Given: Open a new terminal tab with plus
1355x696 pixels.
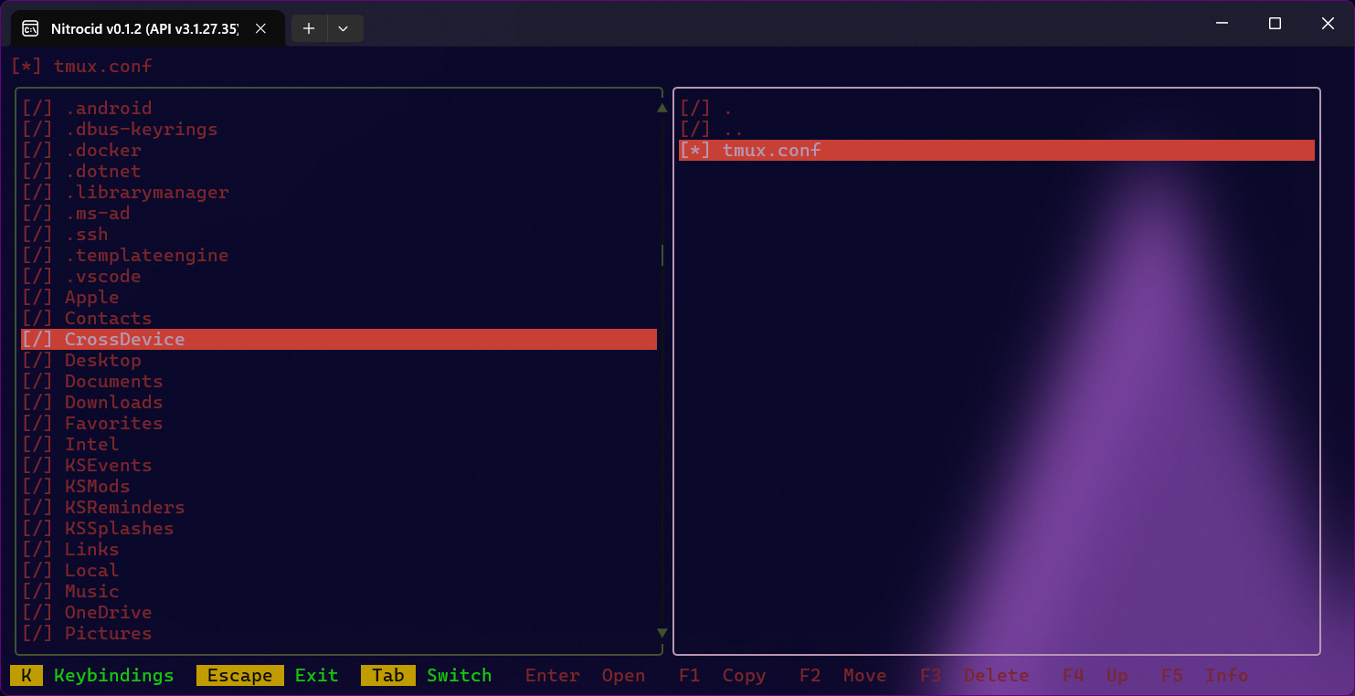Looking at the screenshot, I should click(309, 28).
